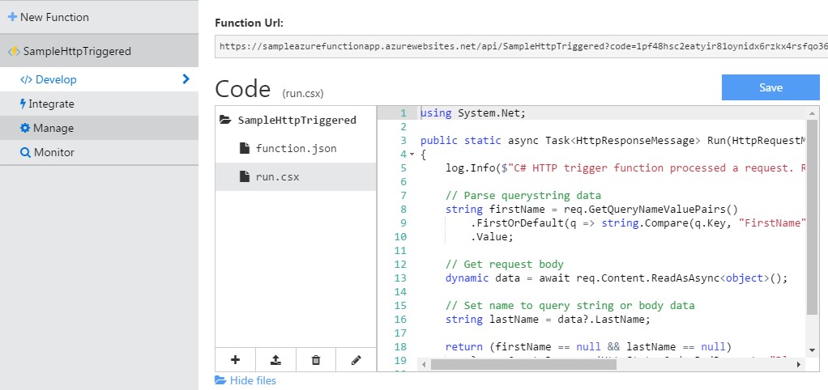The width and height of the screenshot is (828, 390).
Task: Open the Integrate section
Action: pyautogui.click(x=100, y=104)
